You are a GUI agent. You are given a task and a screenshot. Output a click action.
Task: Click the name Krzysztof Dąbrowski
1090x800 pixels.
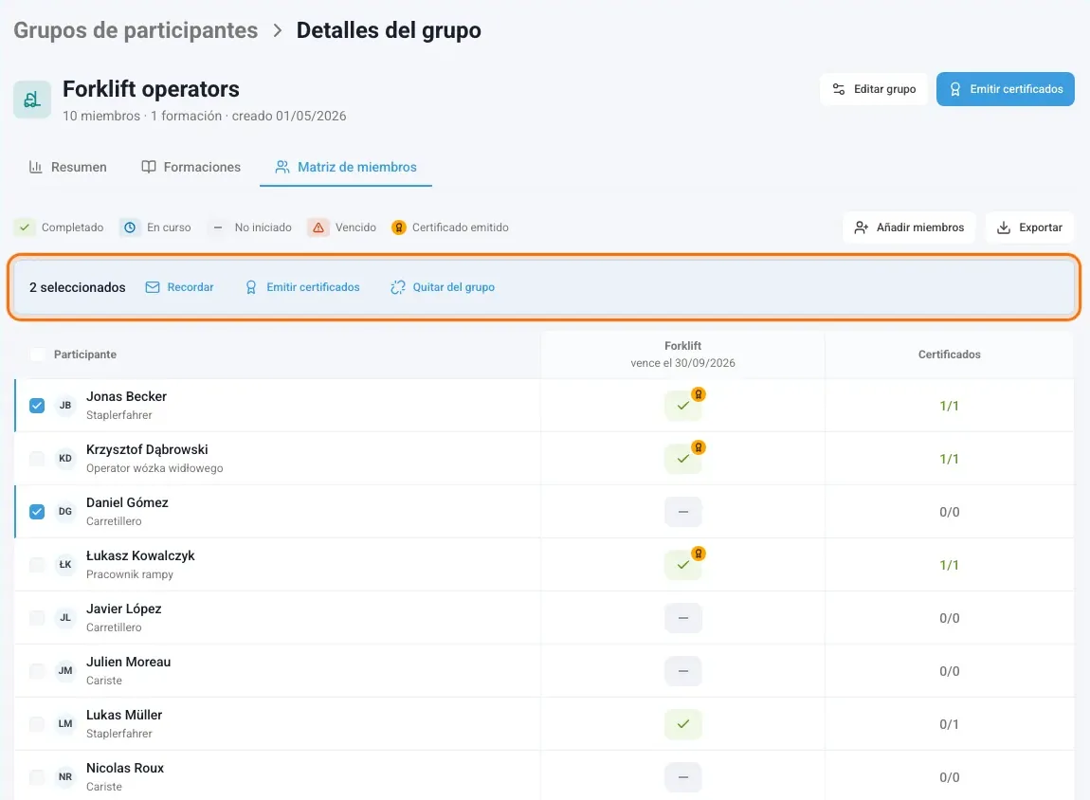147,449
